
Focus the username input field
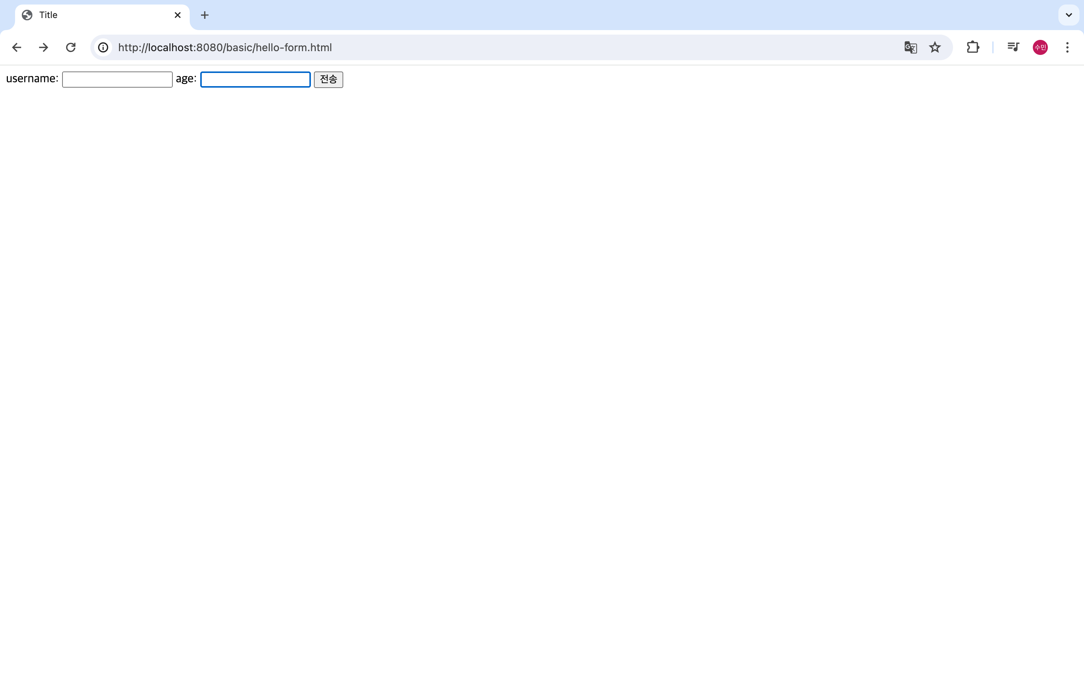click(117, 80)
